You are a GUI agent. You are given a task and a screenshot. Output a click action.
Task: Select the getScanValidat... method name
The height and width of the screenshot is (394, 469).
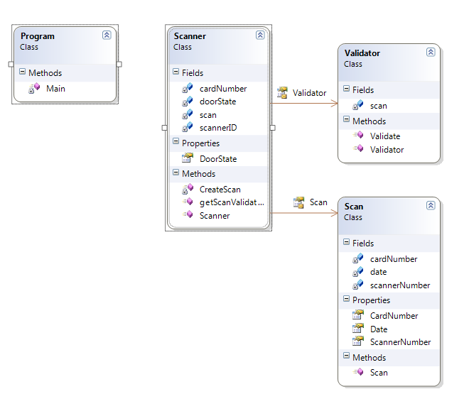[232, 202]
